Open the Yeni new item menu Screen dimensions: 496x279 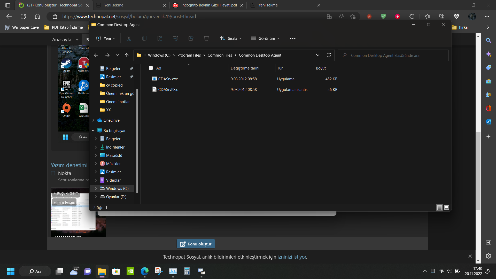point(105,38)
